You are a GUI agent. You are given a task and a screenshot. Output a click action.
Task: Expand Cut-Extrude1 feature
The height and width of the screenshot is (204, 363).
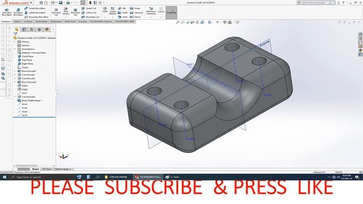tap(15, 75)
